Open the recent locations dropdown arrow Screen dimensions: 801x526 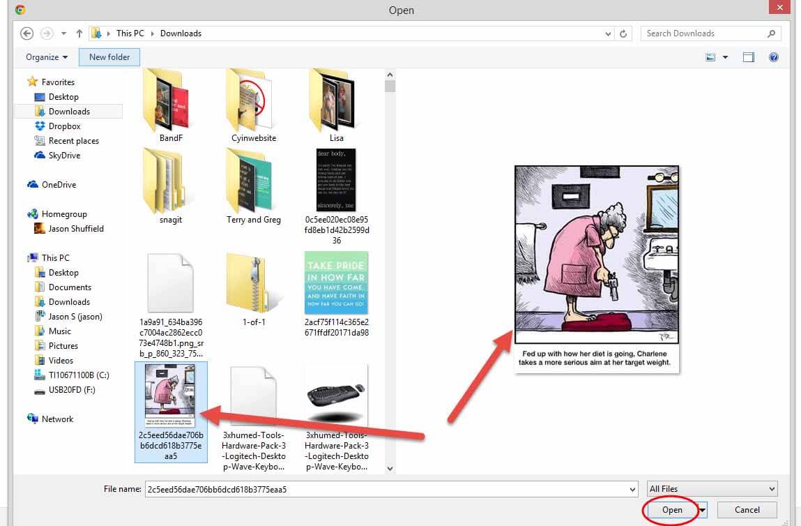pyautogui.click(x=64, y=33)
